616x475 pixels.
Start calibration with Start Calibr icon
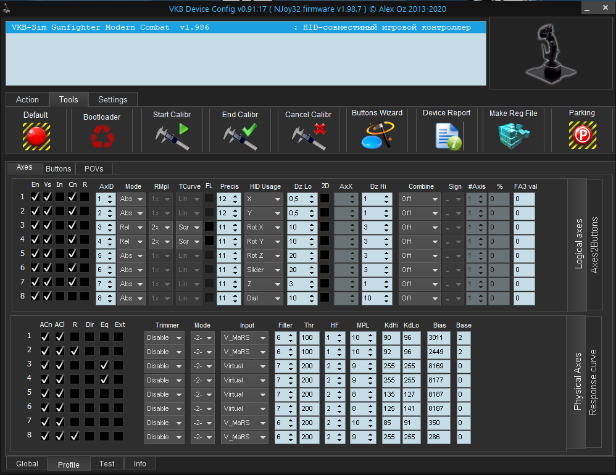(x=172, y=136)
